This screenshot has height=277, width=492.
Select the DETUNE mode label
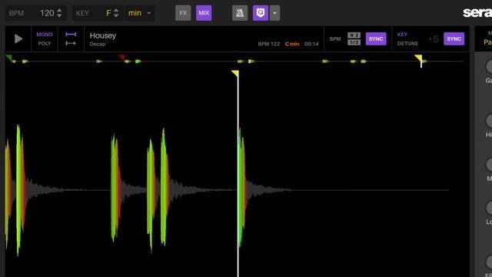407,43
